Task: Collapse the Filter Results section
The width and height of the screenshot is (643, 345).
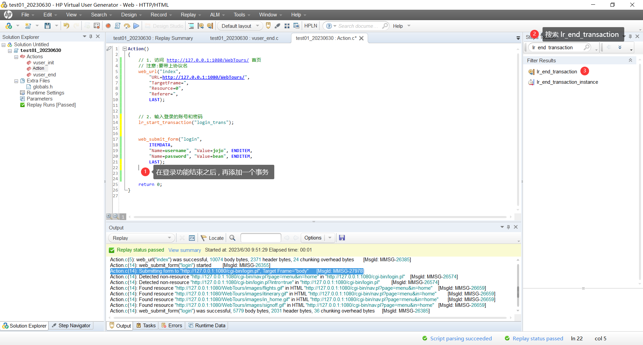Action: pyautogui.click(x=630, y=60)
